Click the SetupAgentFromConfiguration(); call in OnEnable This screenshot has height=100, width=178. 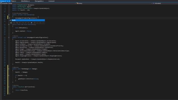click(26, 18)
